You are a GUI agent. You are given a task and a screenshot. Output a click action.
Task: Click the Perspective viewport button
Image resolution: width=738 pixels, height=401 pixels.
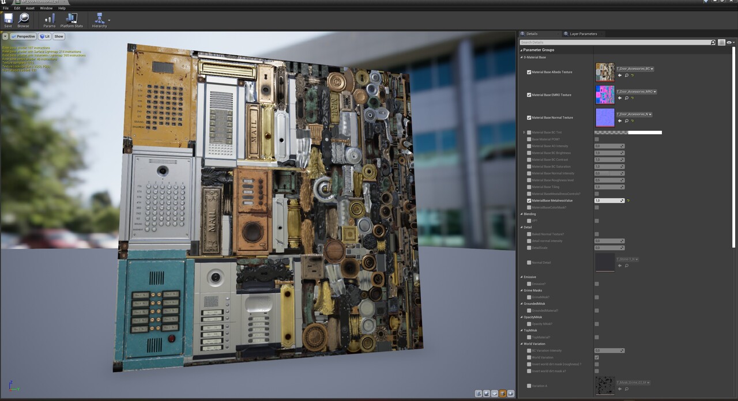23,36
